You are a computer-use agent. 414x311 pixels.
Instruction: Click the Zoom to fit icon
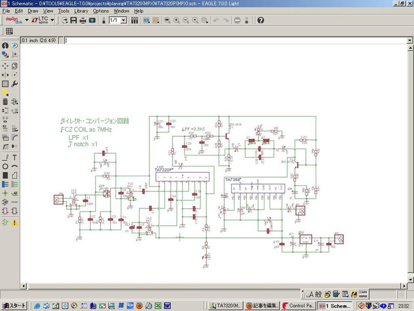[167, 20]
